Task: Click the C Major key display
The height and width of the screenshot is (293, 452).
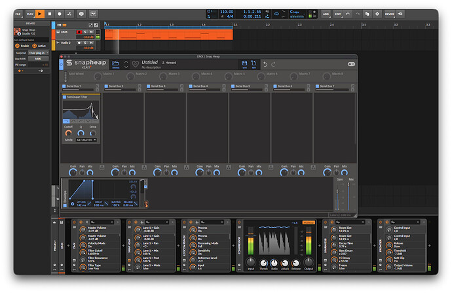Action: [x=295, y=12]
